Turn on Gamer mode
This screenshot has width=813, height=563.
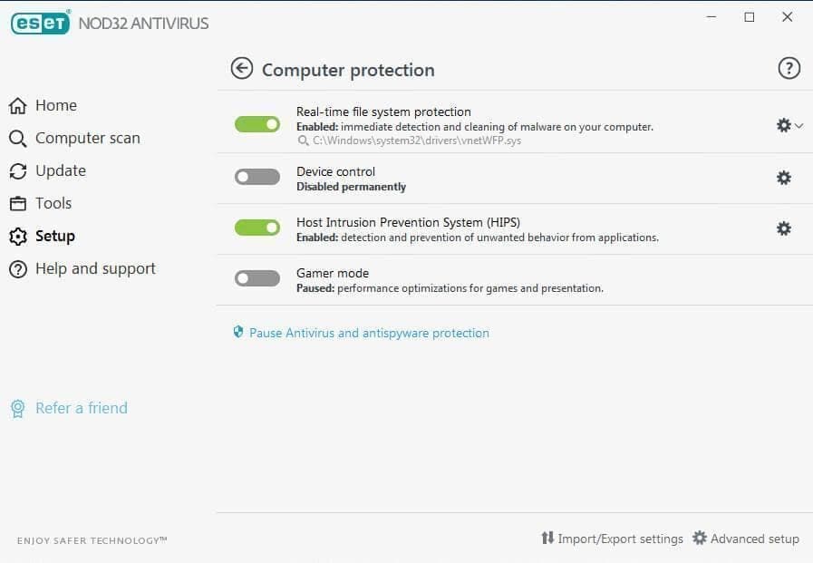pos(257,278)
